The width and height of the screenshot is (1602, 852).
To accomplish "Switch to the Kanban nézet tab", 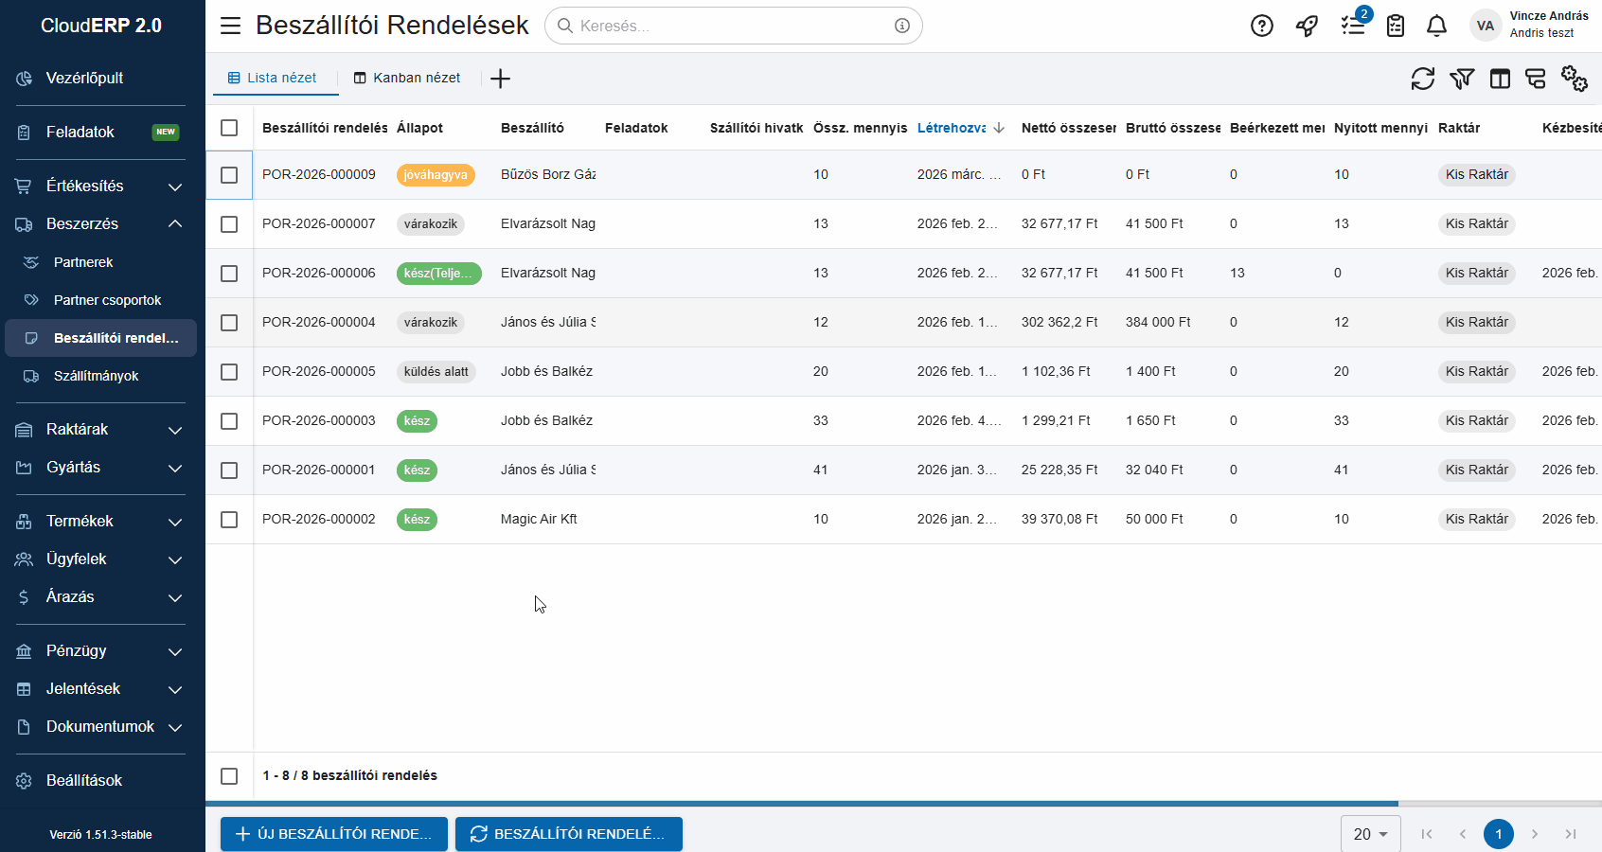I will pyautogui.click(x=407, y=79).
